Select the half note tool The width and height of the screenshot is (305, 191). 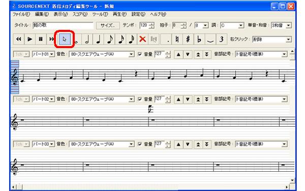coord(87,40)
